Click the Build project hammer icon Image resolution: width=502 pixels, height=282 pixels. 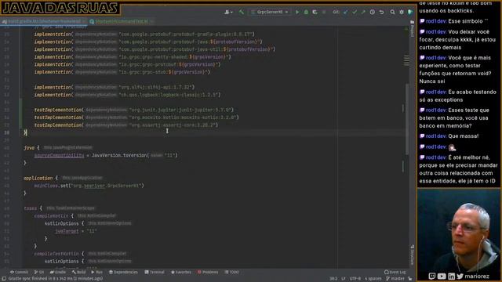click(x=242, y=13)
